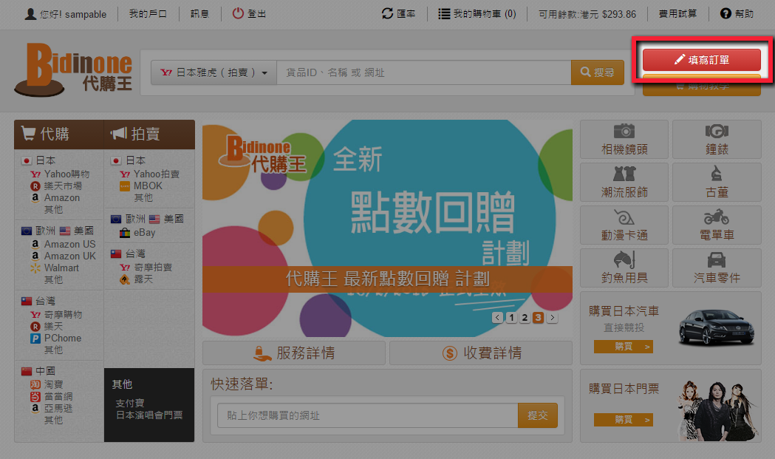Screen dimensions: 775x459
Task: Open MBOK auction link
Action: click(148, 186)
